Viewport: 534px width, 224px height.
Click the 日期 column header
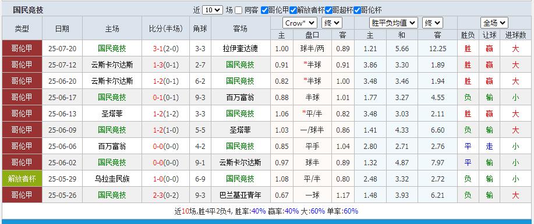click(x=62, y=29)
